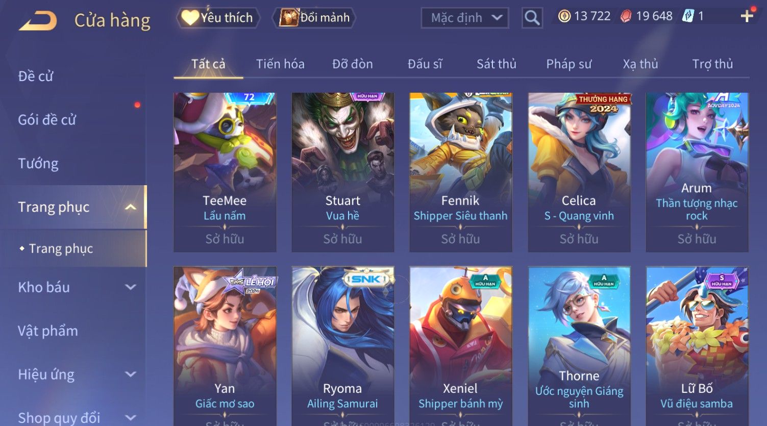Open the search magnifier icon
Screen dimensions: 767x426
click(x=532, y=18)
